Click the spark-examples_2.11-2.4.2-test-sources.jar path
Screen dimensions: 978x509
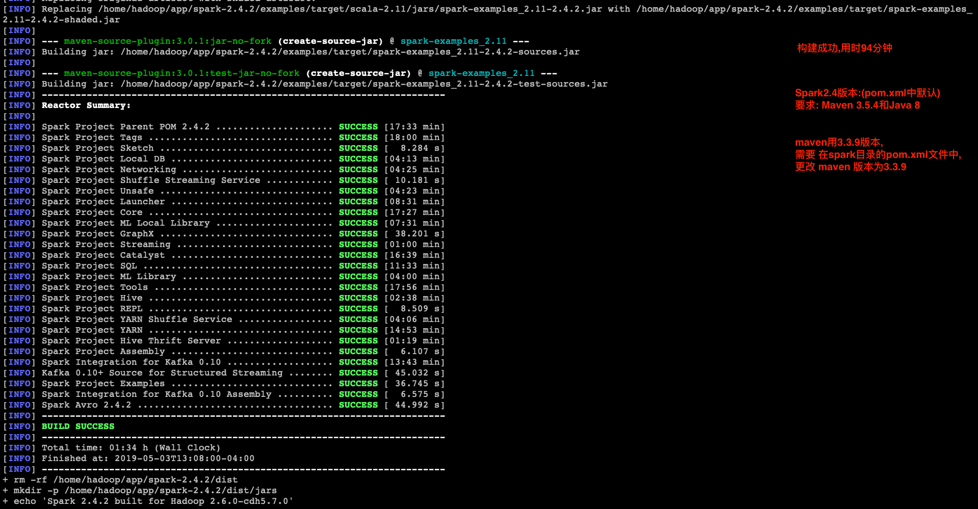364,84
